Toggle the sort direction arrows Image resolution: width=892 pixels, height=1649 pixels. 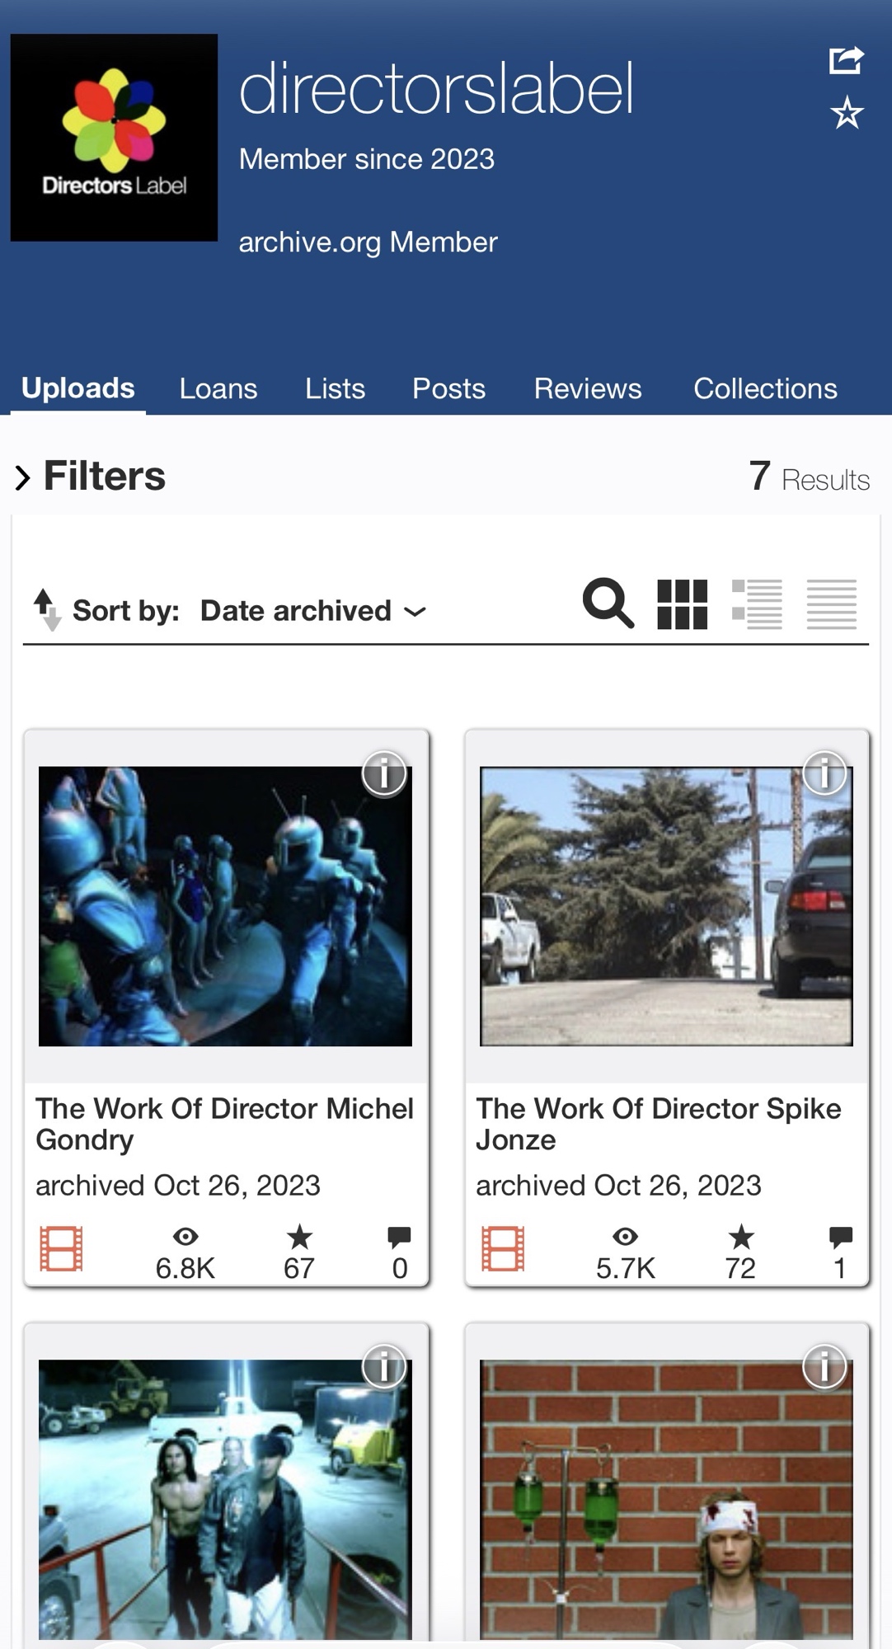click(46, 609)
